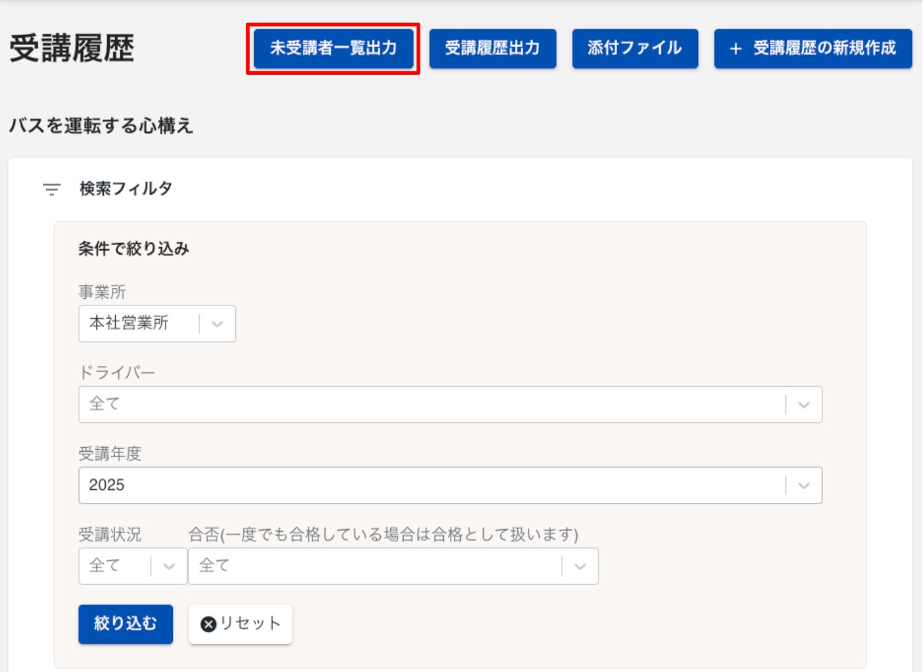923x672 pixels.
Task: Collapse the 検索フィルタ section header
Action: pos(125,189)
